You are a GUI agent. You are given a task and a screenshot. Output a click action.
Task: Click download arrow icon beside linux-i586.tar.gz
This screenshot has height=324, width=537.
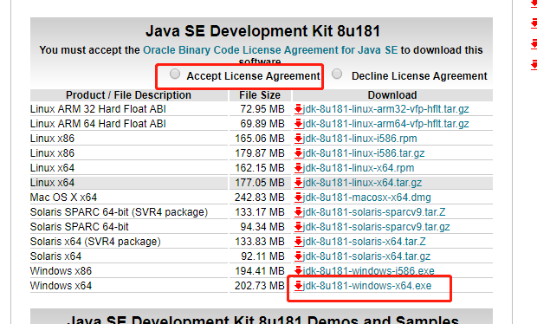pyautogui.click(x=298, y=153)
